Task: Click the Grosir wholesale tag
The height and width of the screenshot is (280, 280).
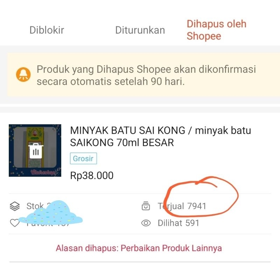Action: [83, 159]
